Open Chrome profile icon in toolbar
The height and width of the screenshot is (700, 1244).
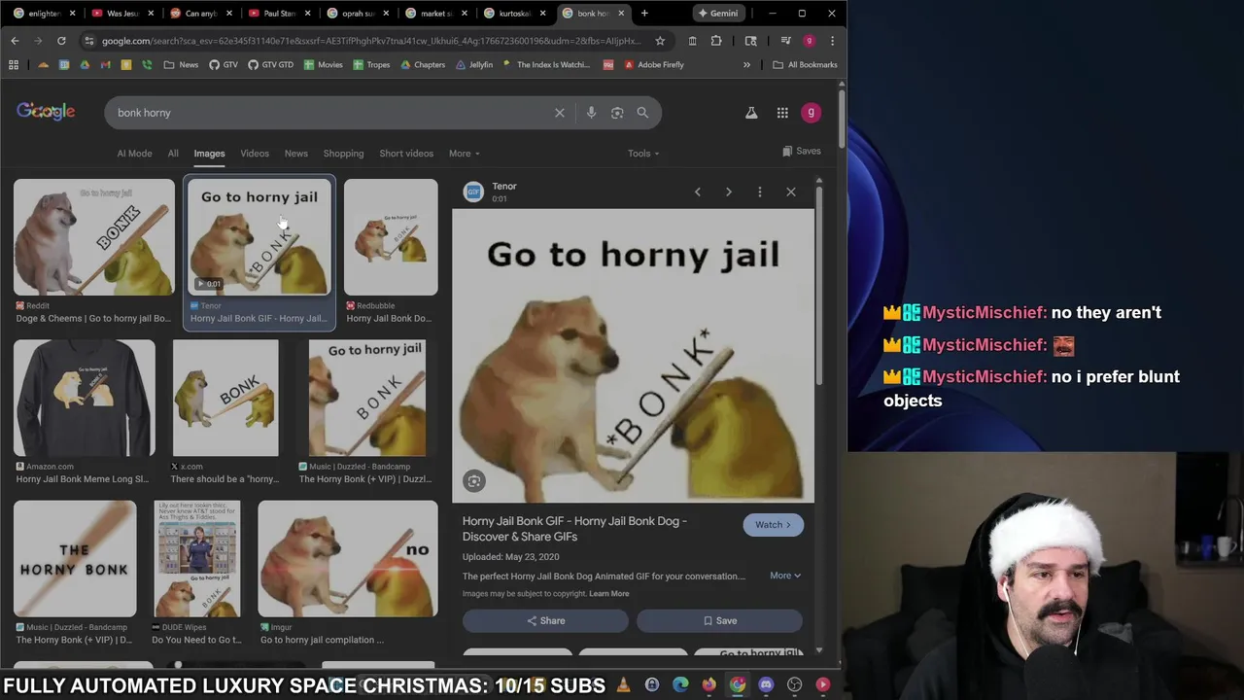(809, 41)
